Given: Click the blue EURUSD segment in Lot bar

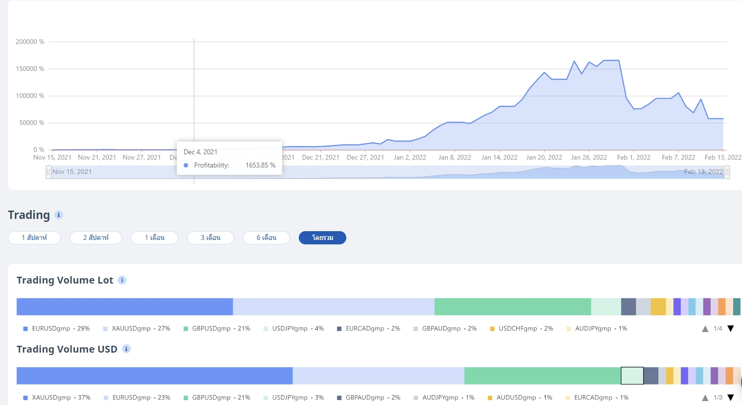Looking at the screenshot, I should [x=125, y=307].
